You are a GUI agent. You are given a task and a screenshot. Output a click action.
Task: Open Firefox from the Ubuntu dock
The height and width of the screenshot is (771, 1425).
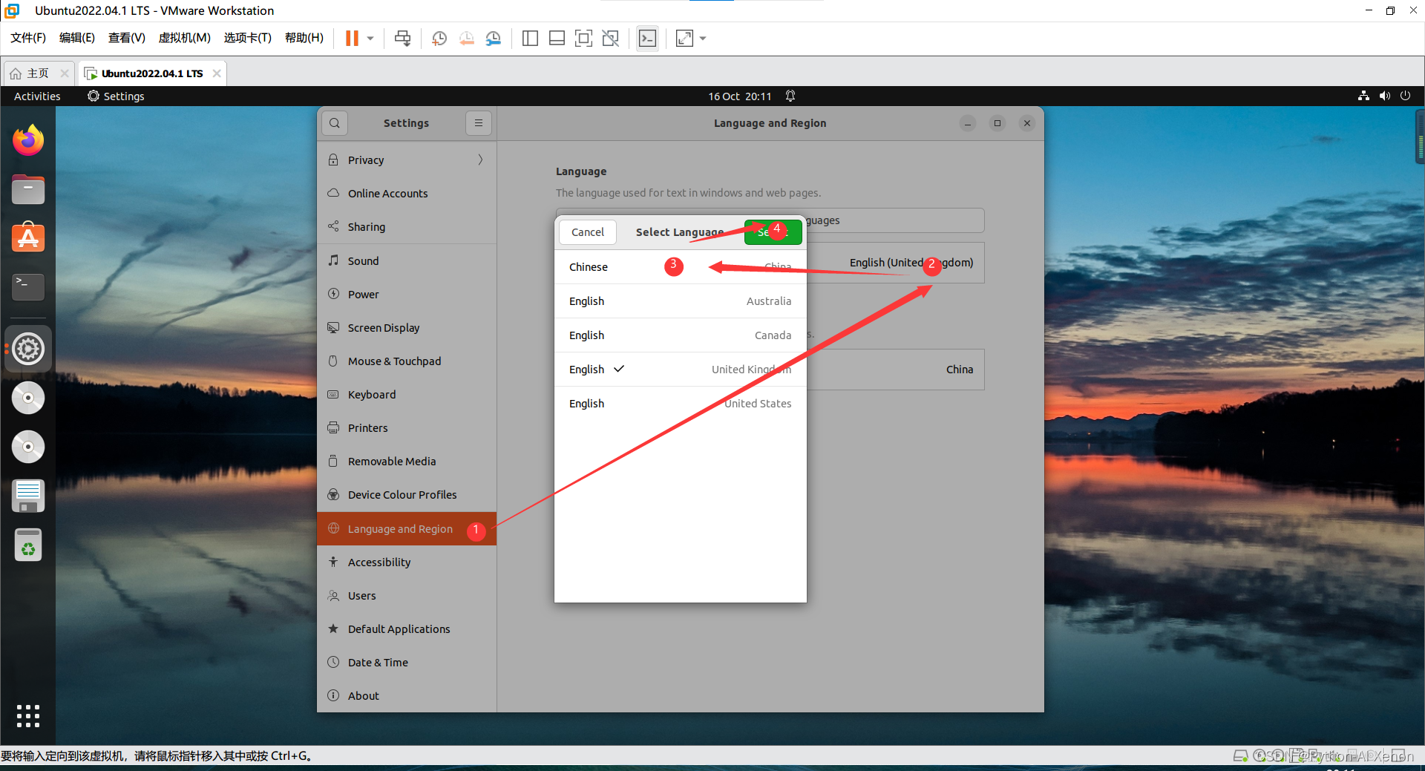pyautogui.click(x=28, y=140)
